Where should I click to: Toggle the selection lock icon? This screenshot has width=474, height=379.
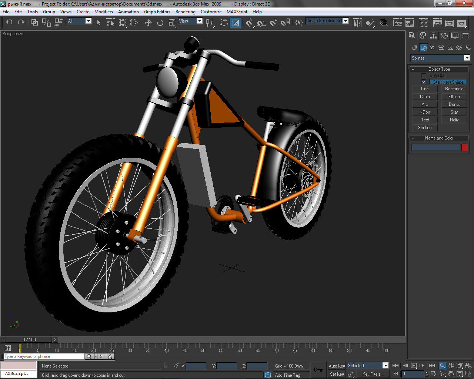(x=166, y=366)
